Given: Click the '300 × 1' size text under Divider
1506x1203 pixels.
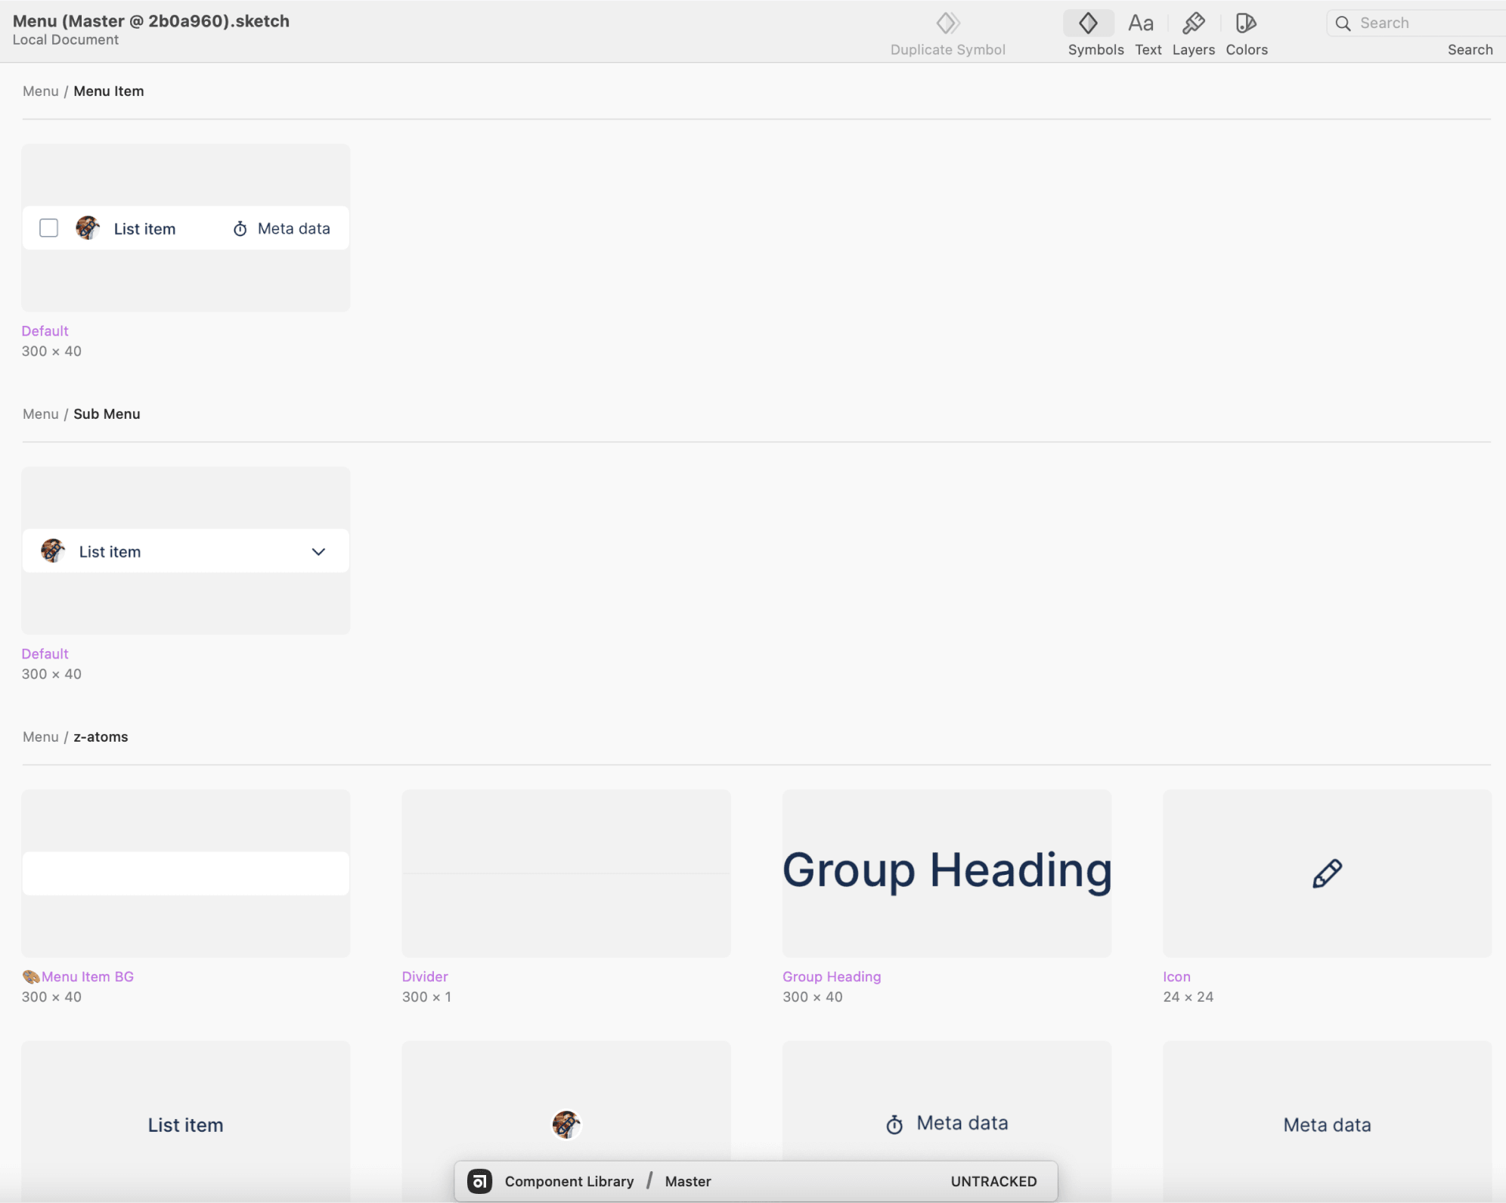Looking at the screenshot, I should [426, 997].
